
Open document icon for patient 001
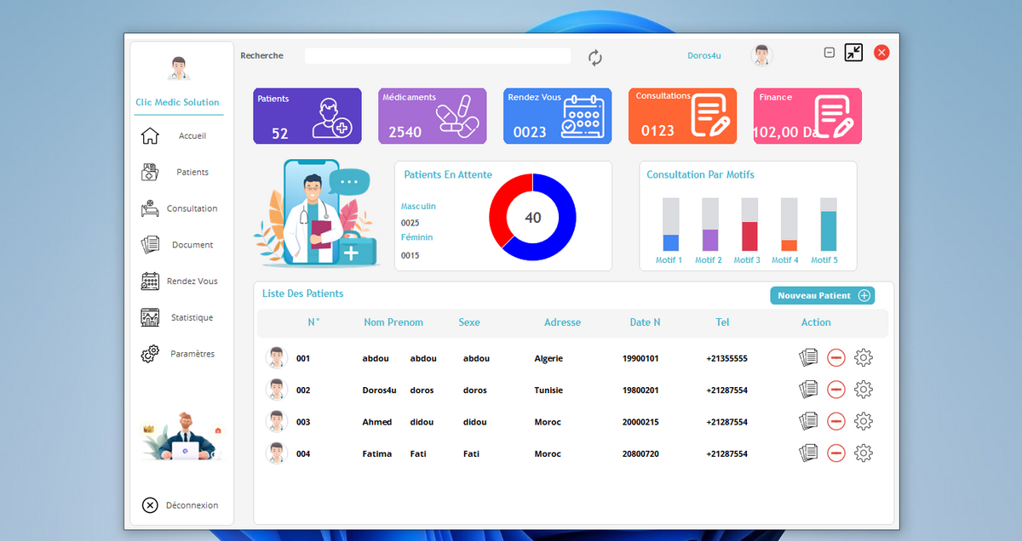tap(808, 358)
